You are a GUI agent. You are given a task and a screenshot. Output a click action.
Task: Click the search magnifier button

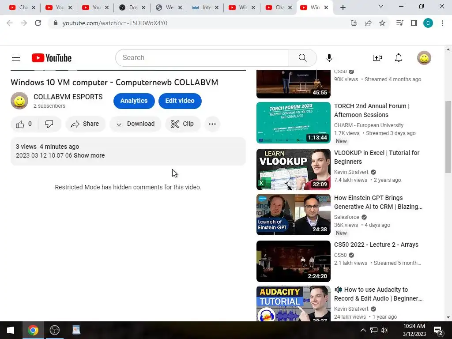tap(303, 58)
